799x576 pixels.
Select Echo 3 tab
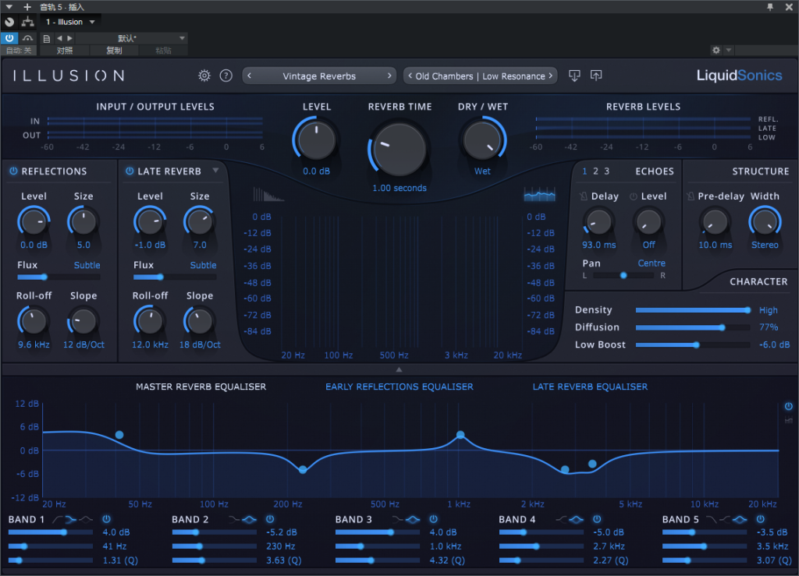[606, 171]
